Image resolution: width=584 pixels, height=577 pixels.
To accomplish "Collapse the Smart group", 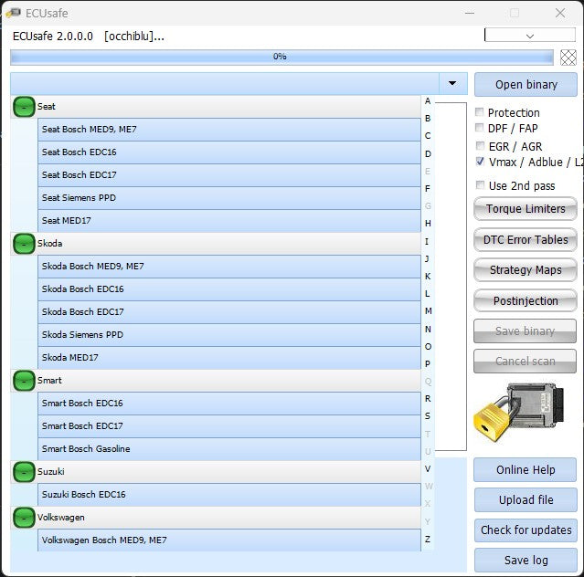I will point(24,381).
